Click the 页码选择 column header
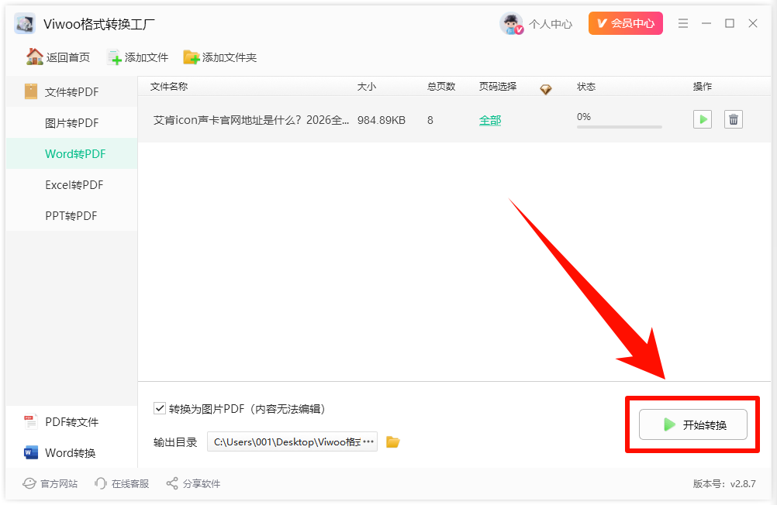This screenshot has width=777, height=505. pos(498,86)
